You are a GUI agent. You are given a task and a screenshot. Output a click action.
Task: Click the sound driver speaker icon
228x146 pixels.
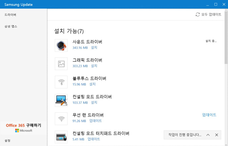coord(61,46)
